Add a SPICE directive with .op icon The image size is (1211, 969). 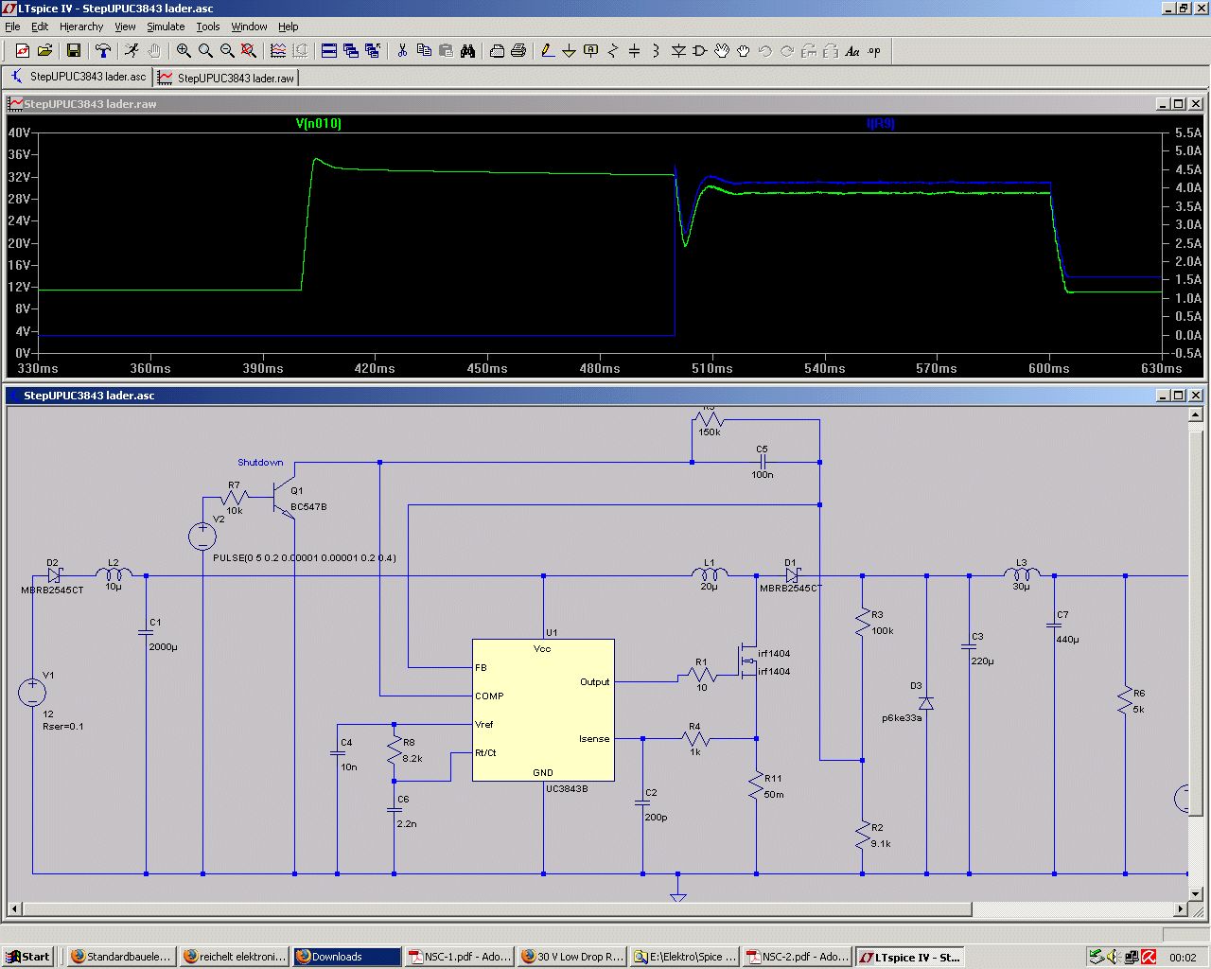(x=874, y=51)
